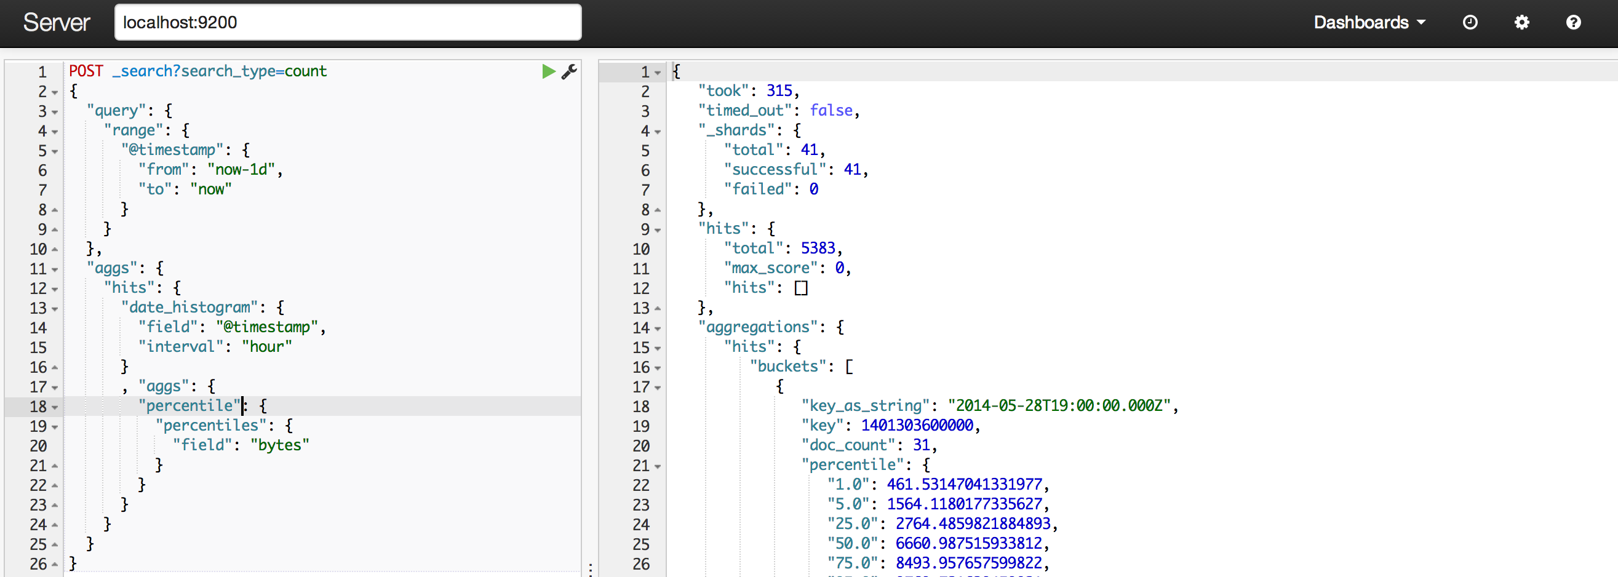The width and height of the screenshot is (1618, 577).
Task: Fold the "hits" block on request line 12
Action: (x=55, y=290)
